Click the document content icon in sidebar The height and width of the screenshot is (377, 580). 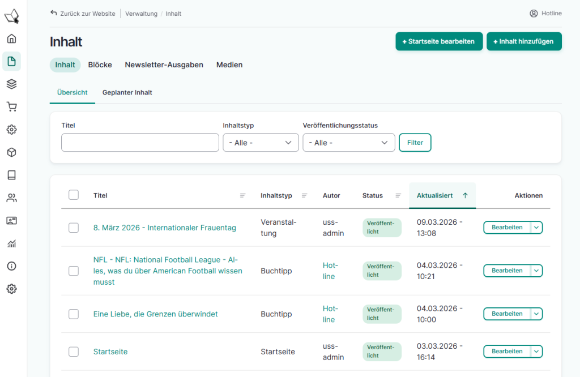click(11, 61)
